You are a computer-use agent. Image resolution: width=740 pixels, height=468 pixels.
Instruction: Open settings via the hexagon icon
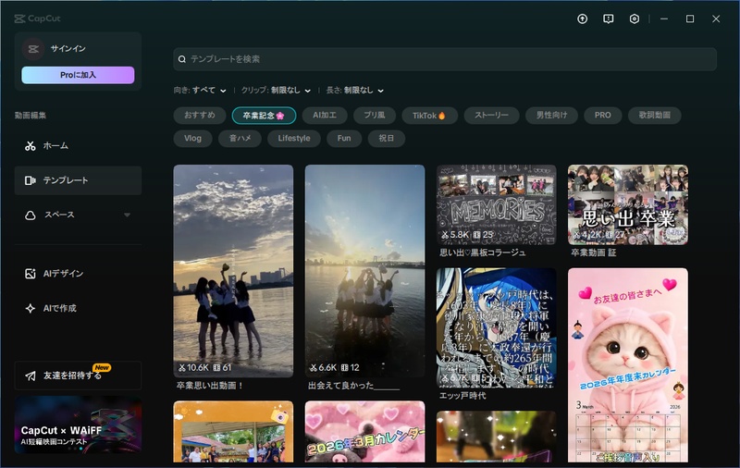(634, 18)
